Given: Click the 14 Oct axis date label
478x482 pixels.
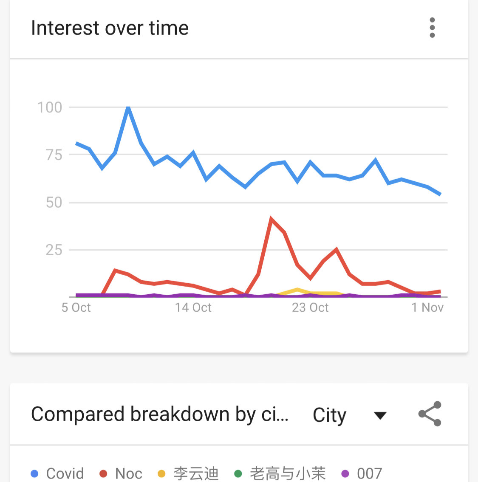Looking at the screenshot, I should (x=193, y=307).
